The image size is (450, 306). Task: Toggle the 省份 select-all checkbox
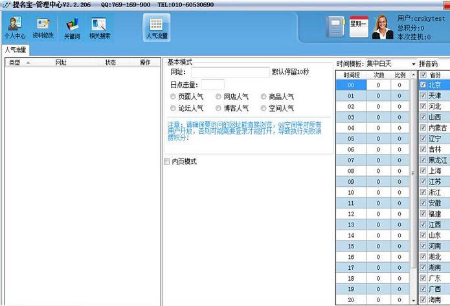(x=423, y=75)
